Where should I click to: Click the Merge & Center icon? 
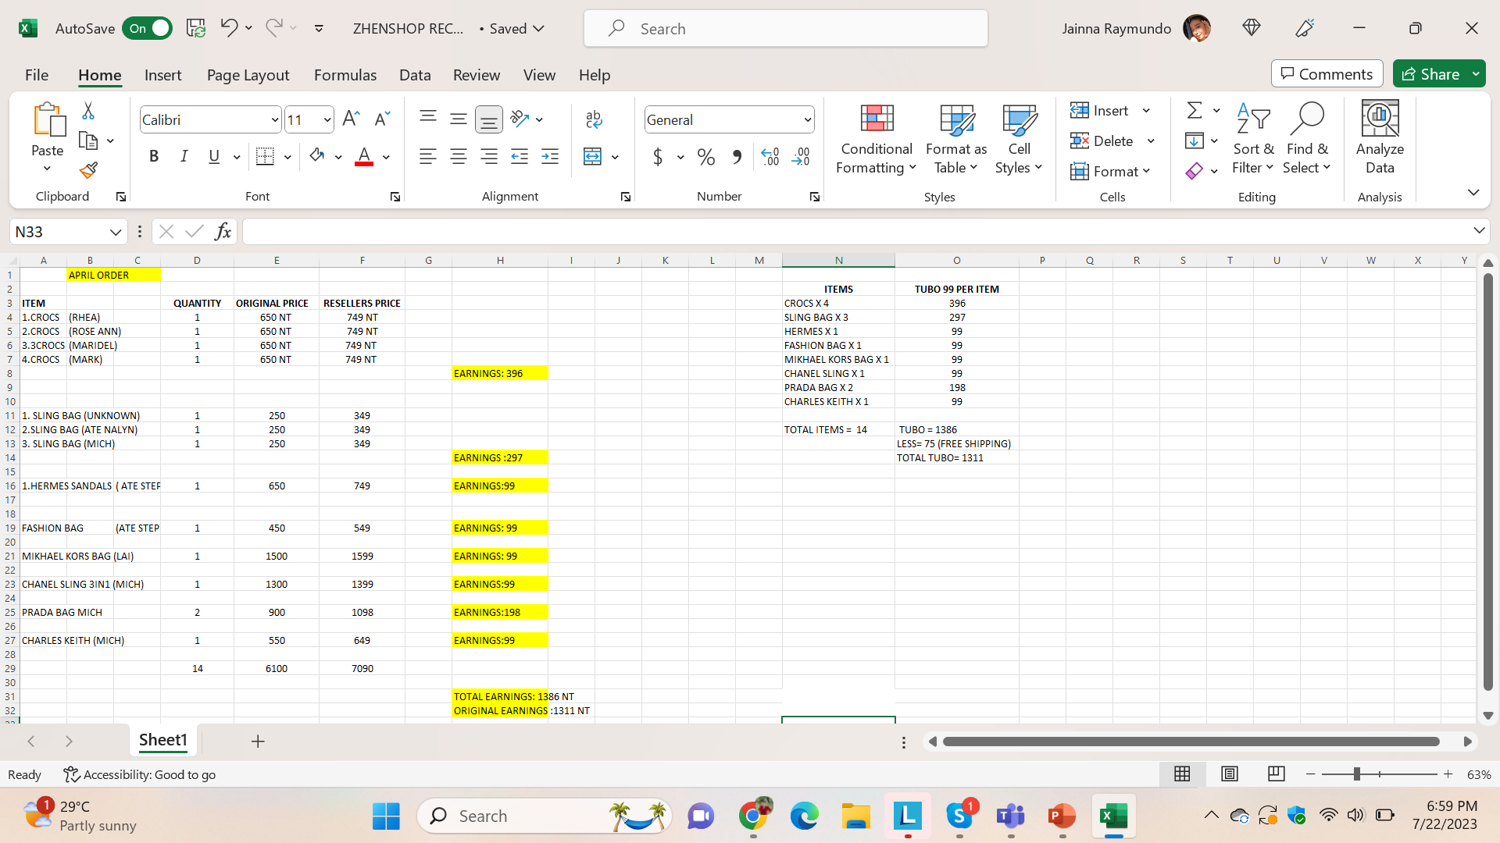593,156
